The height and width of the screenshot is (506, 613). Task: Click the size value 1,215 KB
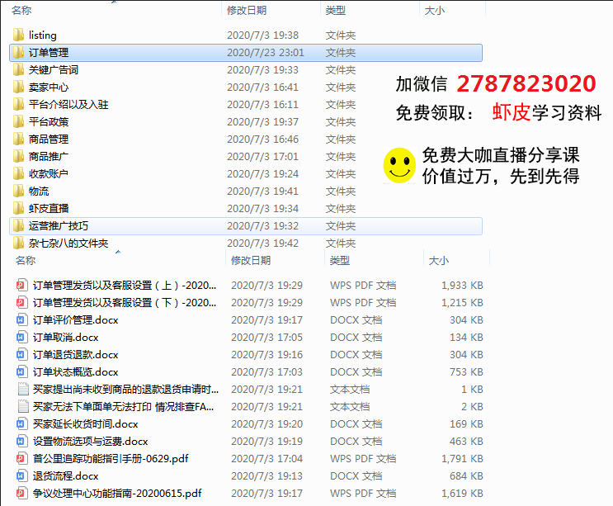coord(462,303)
